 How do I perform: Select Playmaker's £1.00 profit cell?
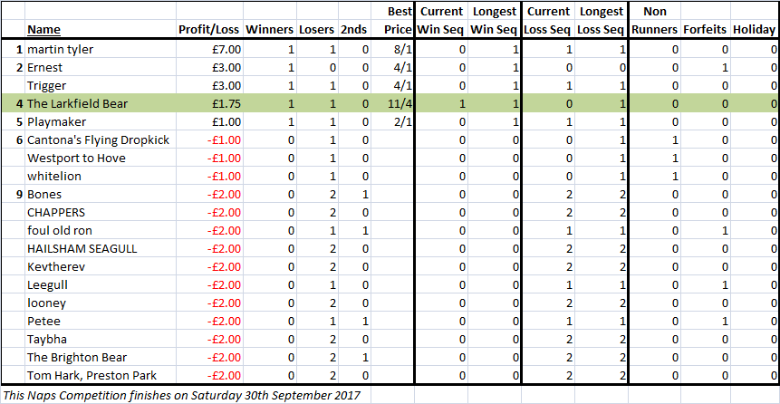pyautogui.click(x=209, y=122)
